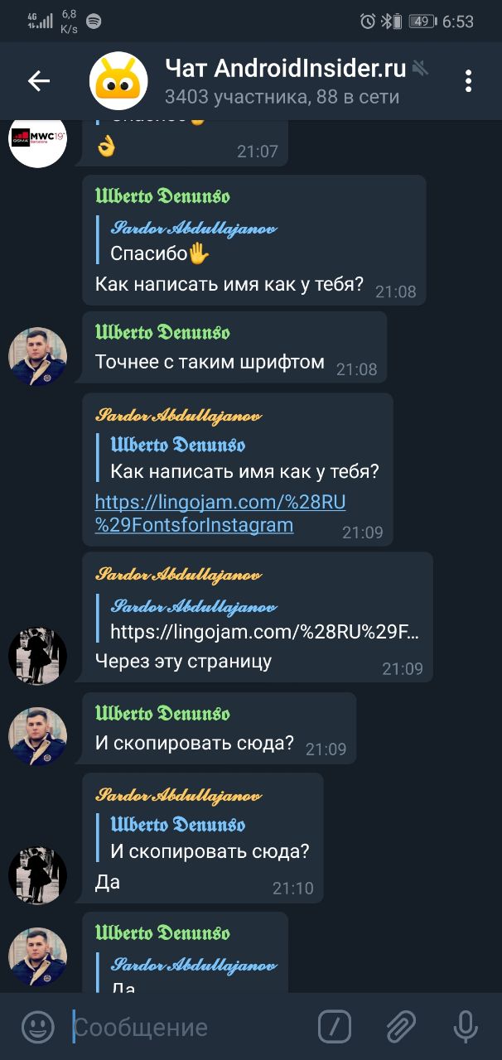Open the emoji picker smiley icon
Screen dimensions: 502x1060
click(x=37, y=1027)
